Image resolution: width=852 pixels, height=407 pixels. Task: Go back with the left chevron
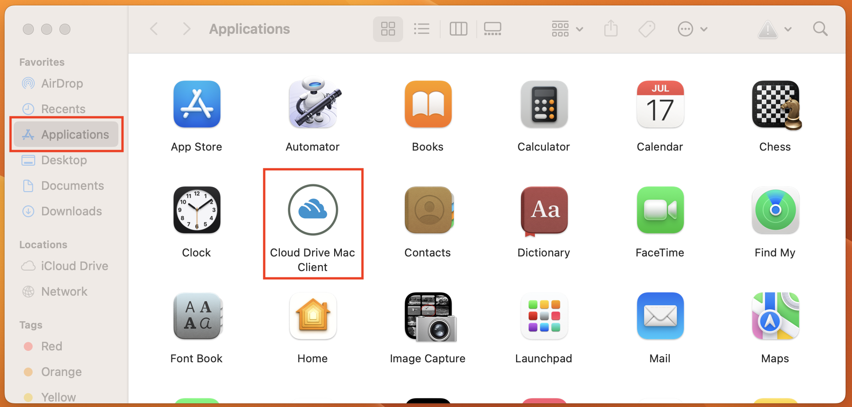tap(154, 29)
